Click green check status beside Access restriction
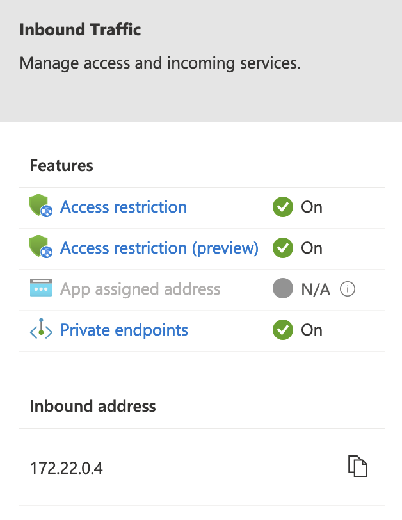Viewport: 402px width, 520px height. (x=282, y=207)
